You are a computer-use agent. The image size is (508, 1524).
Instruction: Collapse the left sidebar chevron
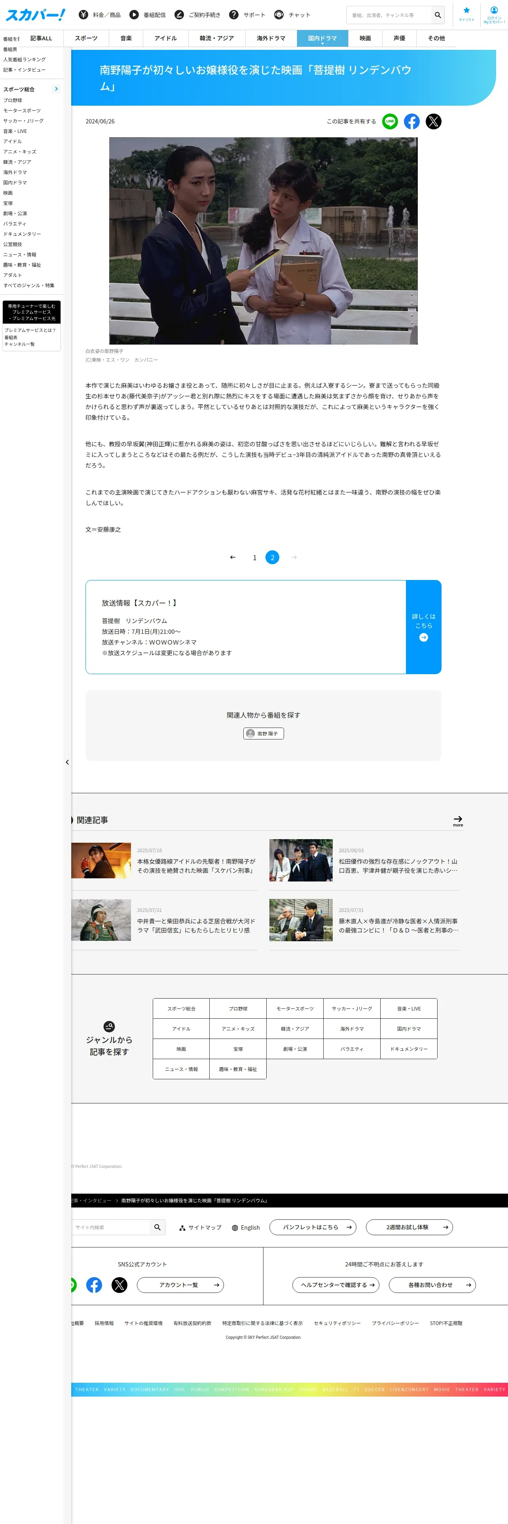pyautogui.click(x=67, y=762)
